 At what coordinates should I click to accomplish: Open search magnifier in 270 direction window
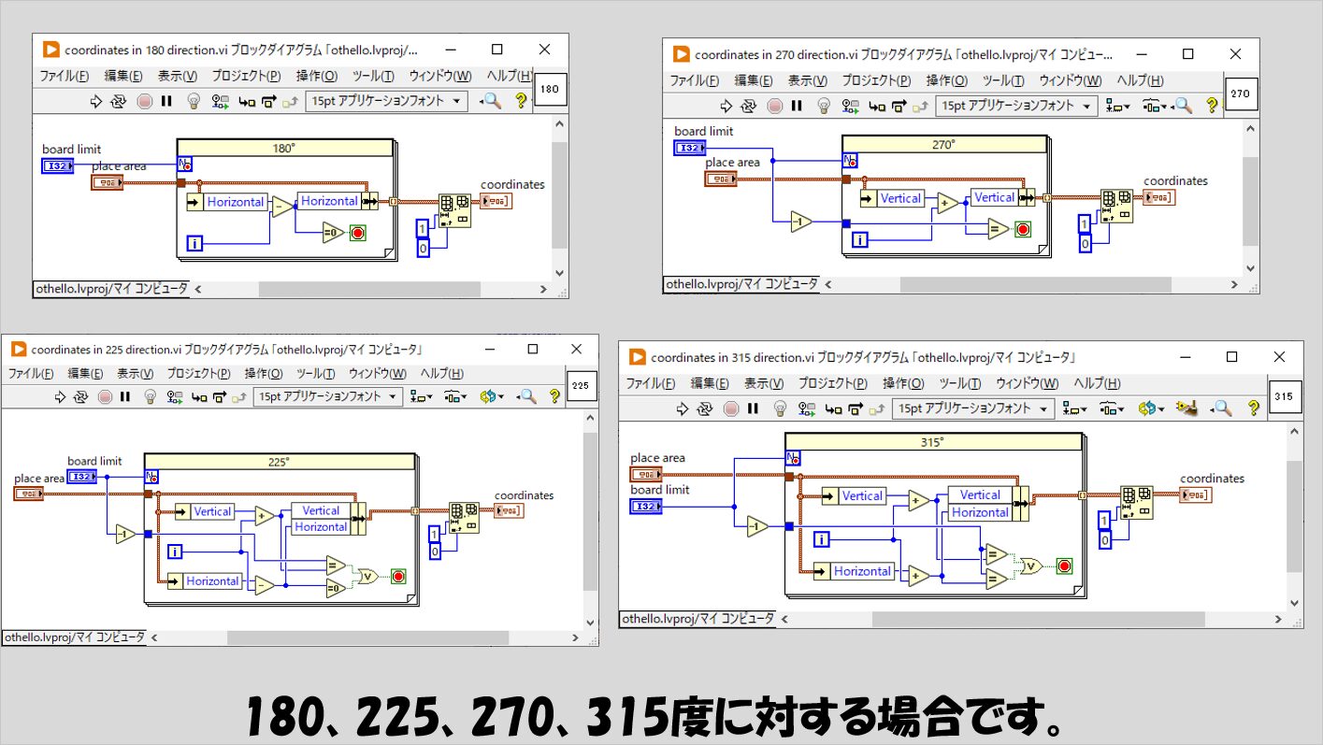click(1182, 106)
